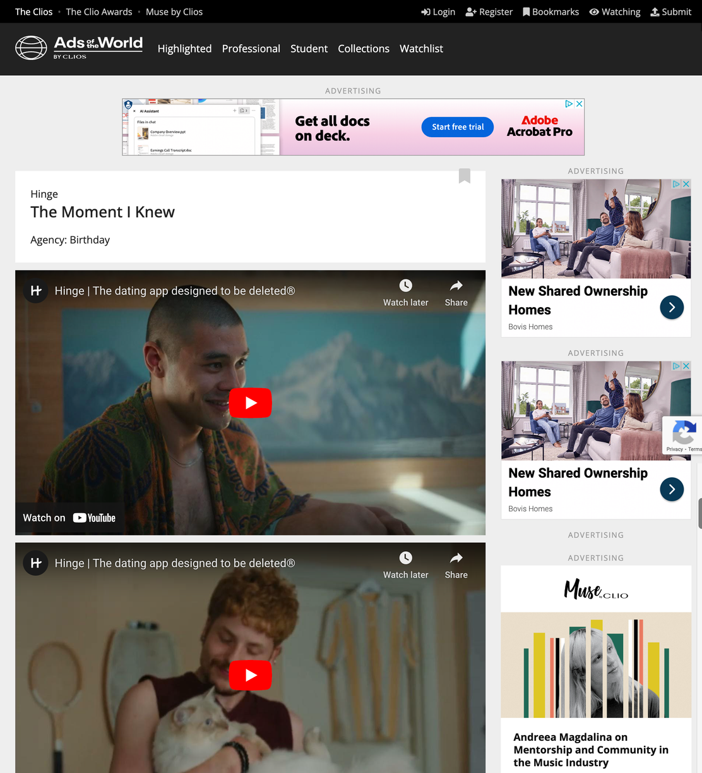Select the Collections menu item

tap(364, 49)
